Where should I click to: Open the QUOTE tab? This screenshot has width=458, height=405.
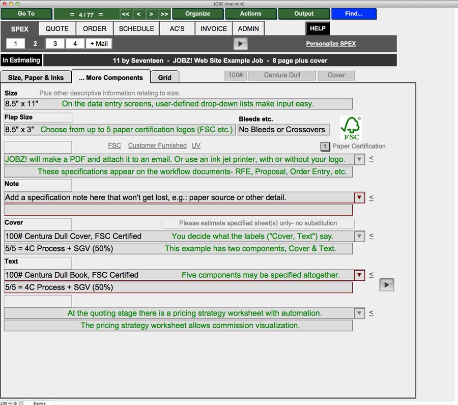coord(56,28)
